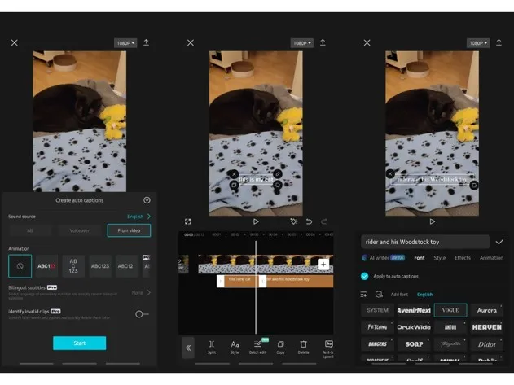
Task: Choose the HEAVEN font
Action: click(487, 327)
